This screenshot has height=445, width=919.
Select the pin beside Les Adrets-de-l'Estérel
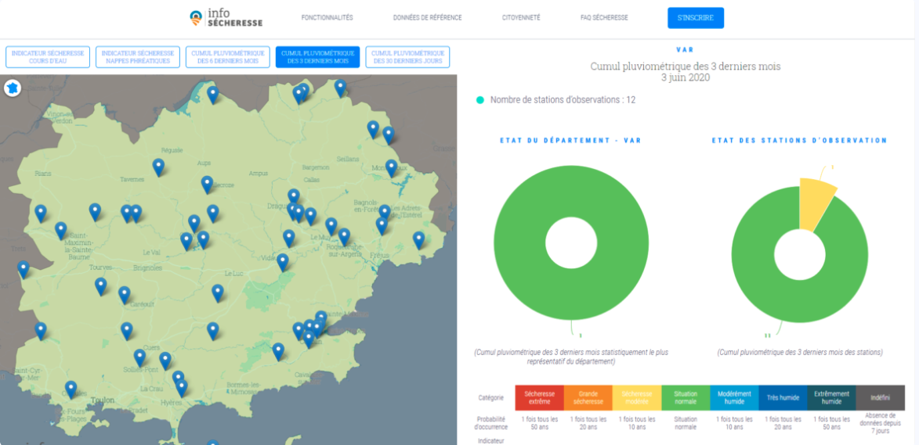click(x=385, y=213)
